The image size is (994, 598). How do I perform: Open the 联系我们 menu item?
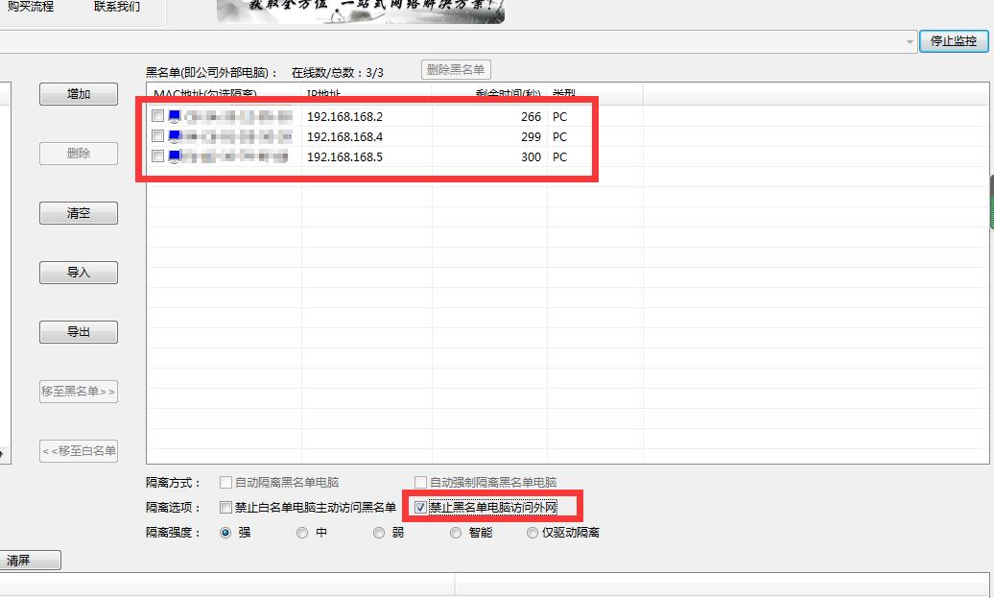117,7
